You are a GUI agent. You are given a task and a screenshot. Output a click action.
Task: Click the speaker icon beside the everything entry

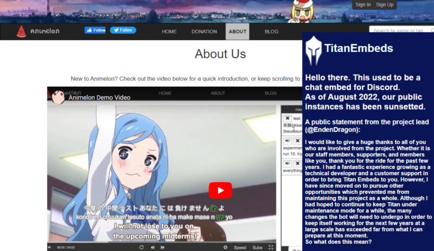pos(287,164)
